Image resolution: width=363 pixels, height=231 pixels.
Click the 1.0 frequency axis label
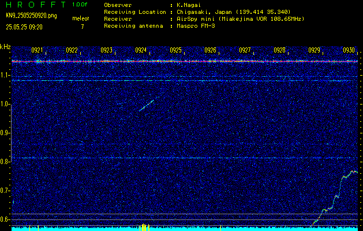coord(4,105)
